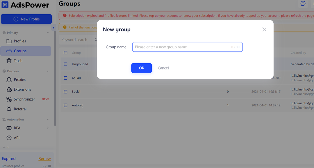Close the New group dialog with X
Screen dimensions: 314x168
point(264,29)
